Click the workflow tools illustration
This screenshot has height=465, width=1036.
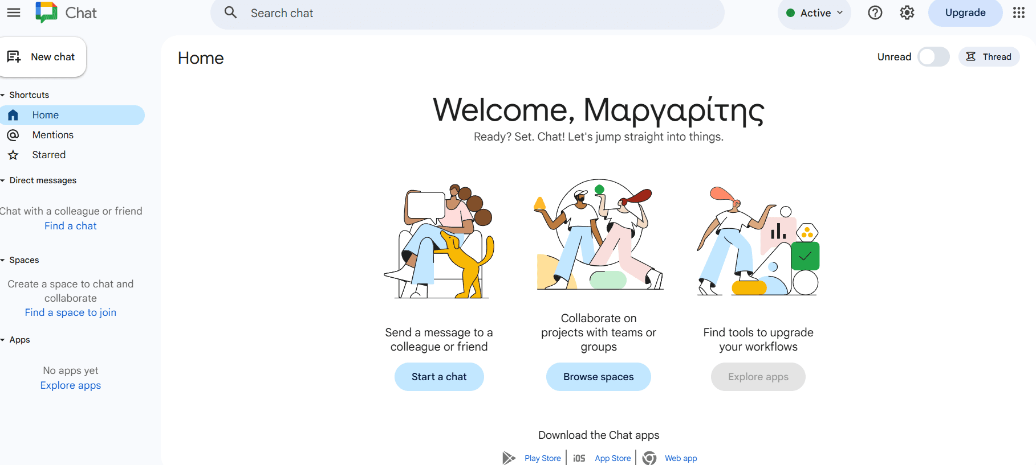758,240
